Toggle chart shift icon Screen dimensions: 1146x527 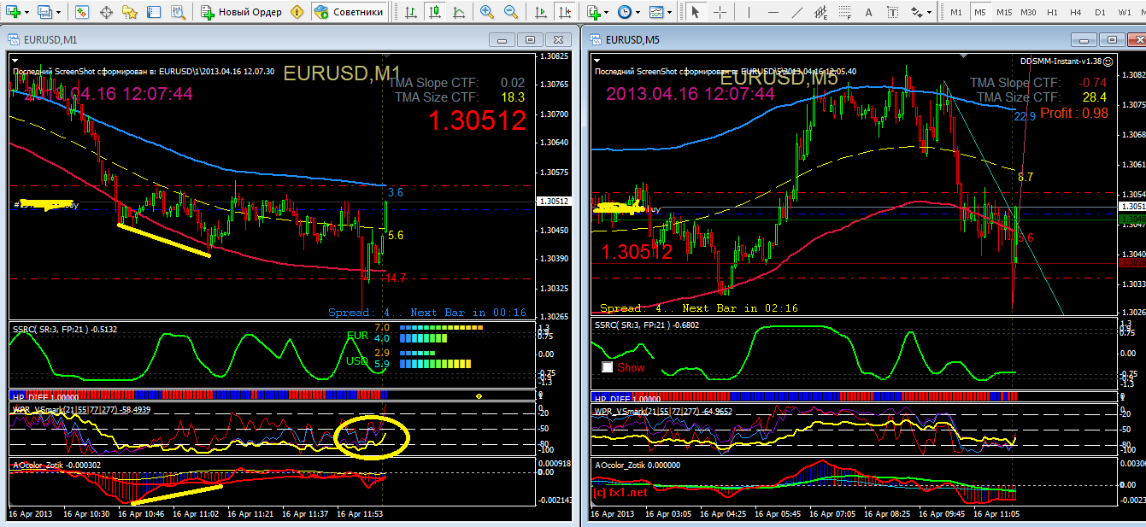(565, 12)
